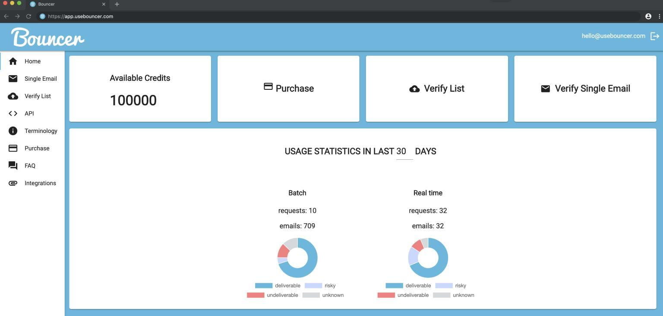Click the Real time 'requests: 32' text

coord(428,211)
